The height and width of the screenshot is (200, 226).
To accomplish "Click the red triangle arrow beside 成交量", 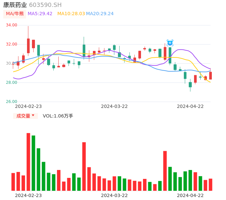I will coord(33,116).
